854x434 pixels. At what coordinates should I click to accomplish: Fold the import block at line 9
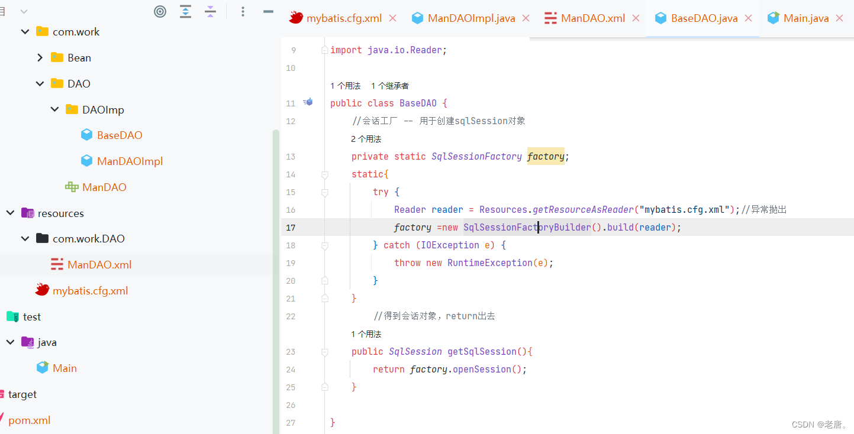pos(324,50)
